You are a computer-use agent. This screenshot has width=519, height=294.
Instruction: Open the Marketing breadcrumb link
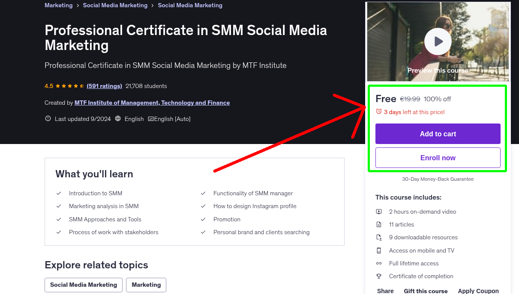pyautogui.click(x=59, y=5)
